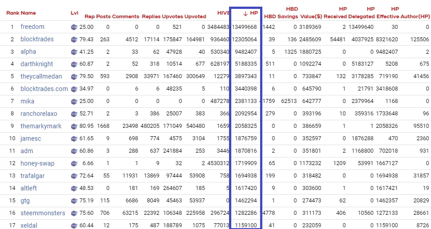Click the level badge icon for themarkymark
The width and height of the screenshot is (431, 229).
coord(74,126)
